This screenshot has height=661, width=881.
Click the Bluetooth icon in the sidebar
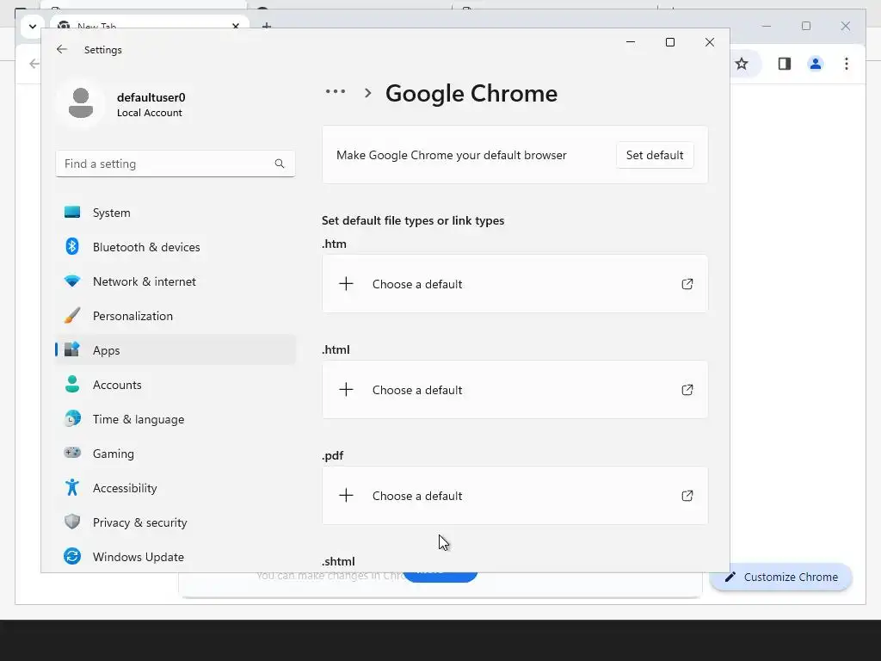[72, 246]
